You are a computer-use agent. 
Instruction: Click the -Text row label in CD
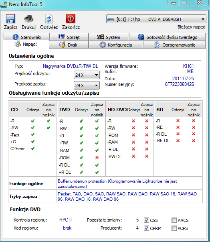click(15, 135)
